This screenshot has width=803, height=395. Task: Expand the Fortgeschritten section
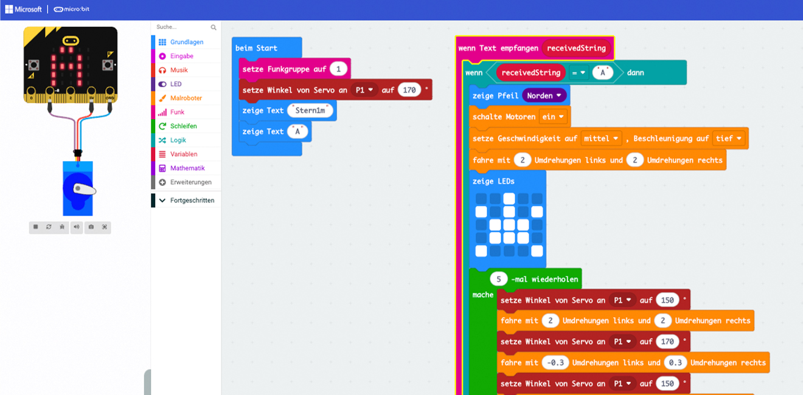(x=192, y=200)
